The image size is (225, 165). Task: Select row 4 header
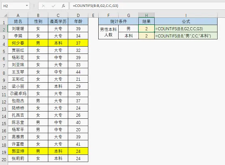[x=4, y=43]
